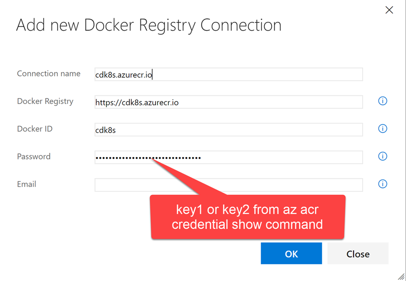Click the "Docker Registry" label text
Screen dimensions: 406x281
click(x=45, y=101)
